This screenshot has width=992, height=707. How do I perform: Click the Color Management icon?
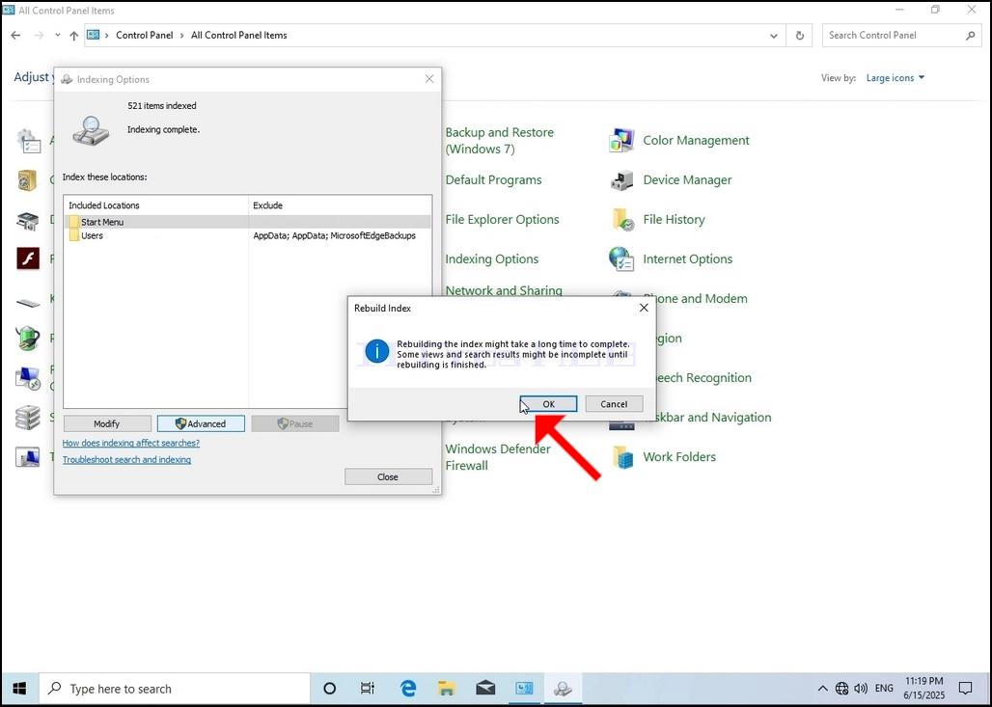tap(621, 141)
